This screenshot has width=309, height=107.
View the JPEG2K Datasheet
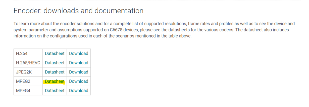click(55, 72)
